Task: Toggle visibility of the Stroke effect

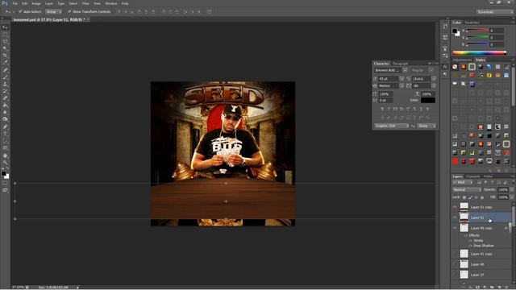Action: [x=470, y=241]
